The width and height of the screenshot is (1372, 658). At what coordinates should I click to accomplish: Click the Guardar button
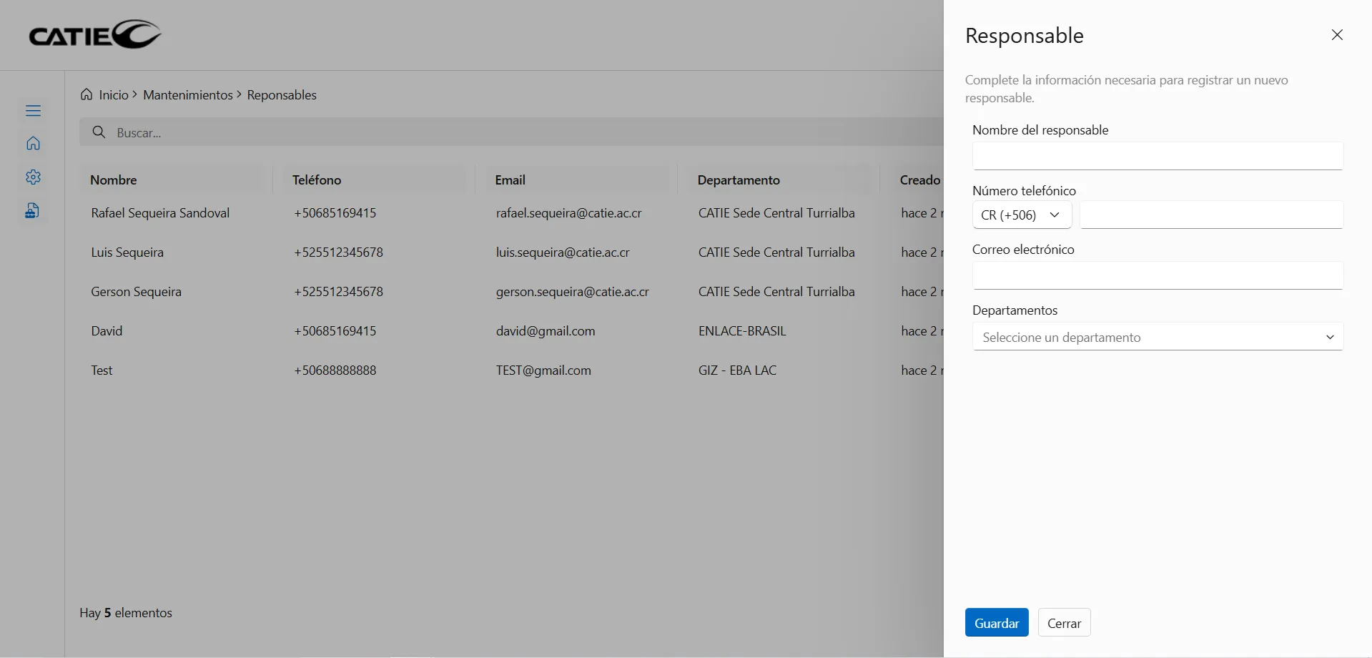pos(996,623)
